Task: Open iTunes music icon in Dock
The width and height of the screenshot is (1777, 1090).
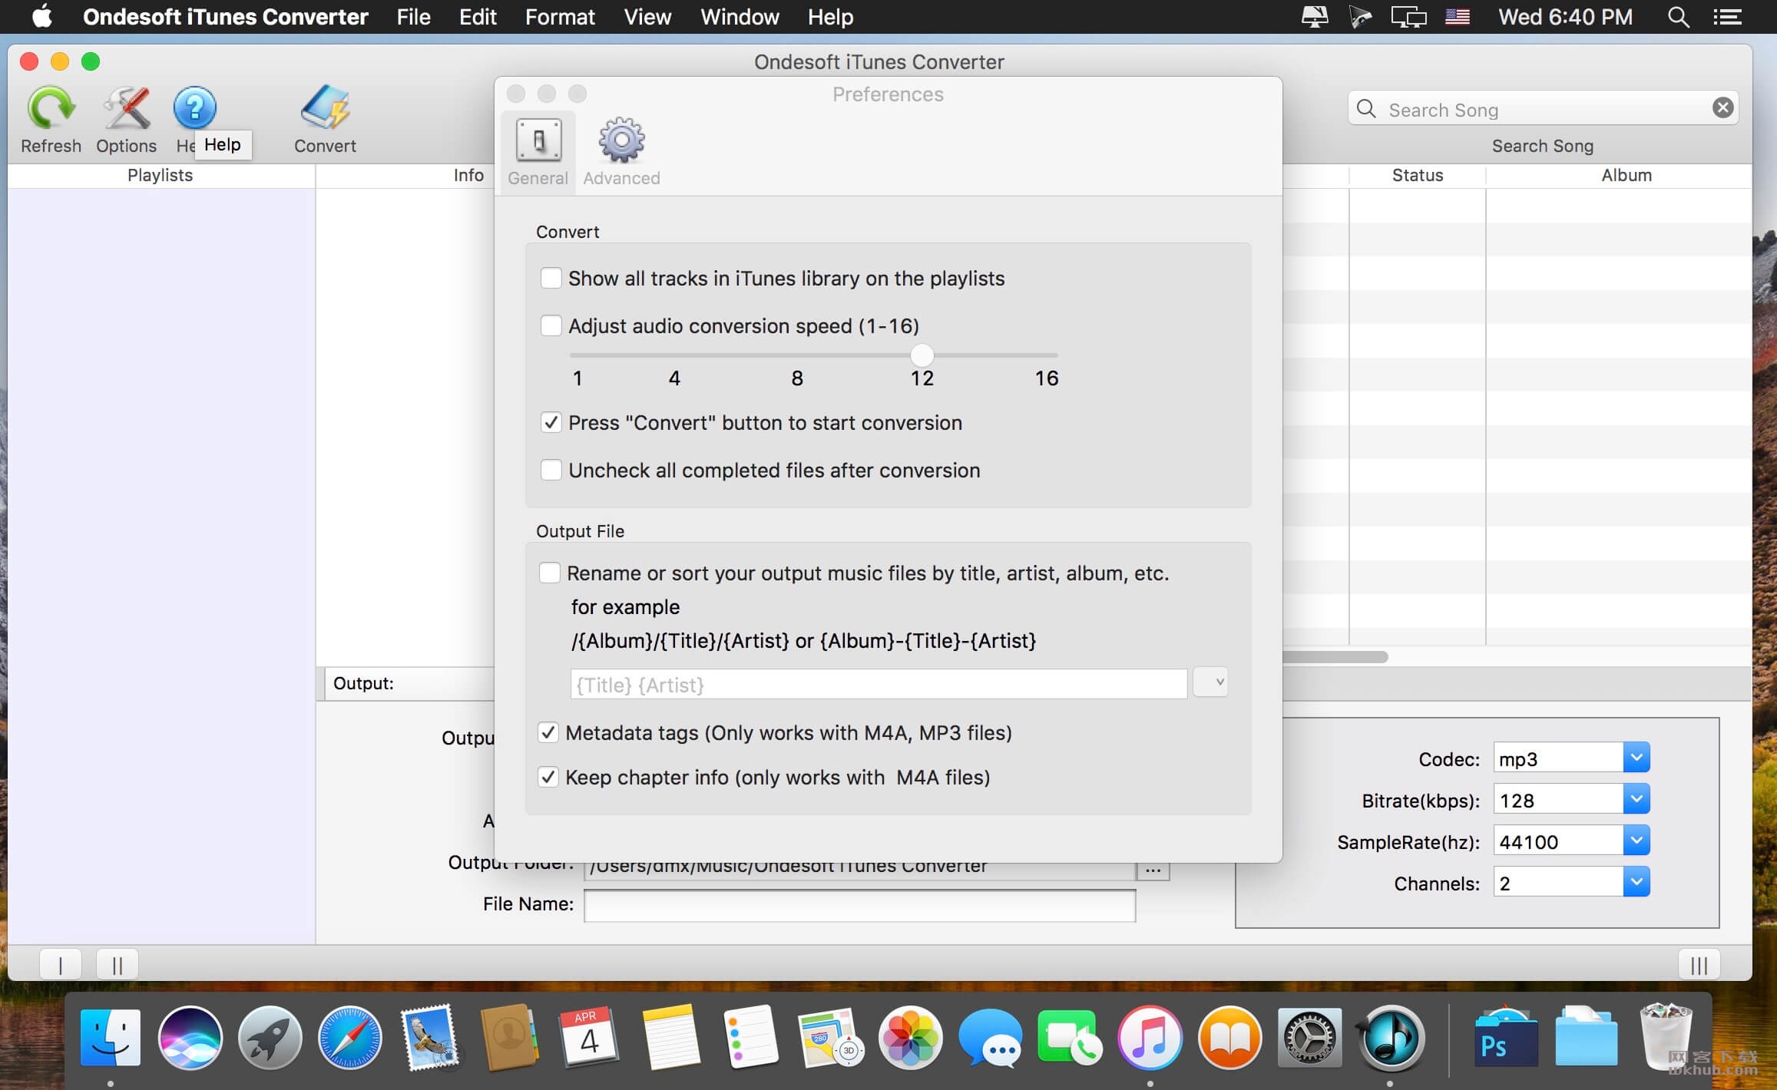Action: coord(1150,1038)
